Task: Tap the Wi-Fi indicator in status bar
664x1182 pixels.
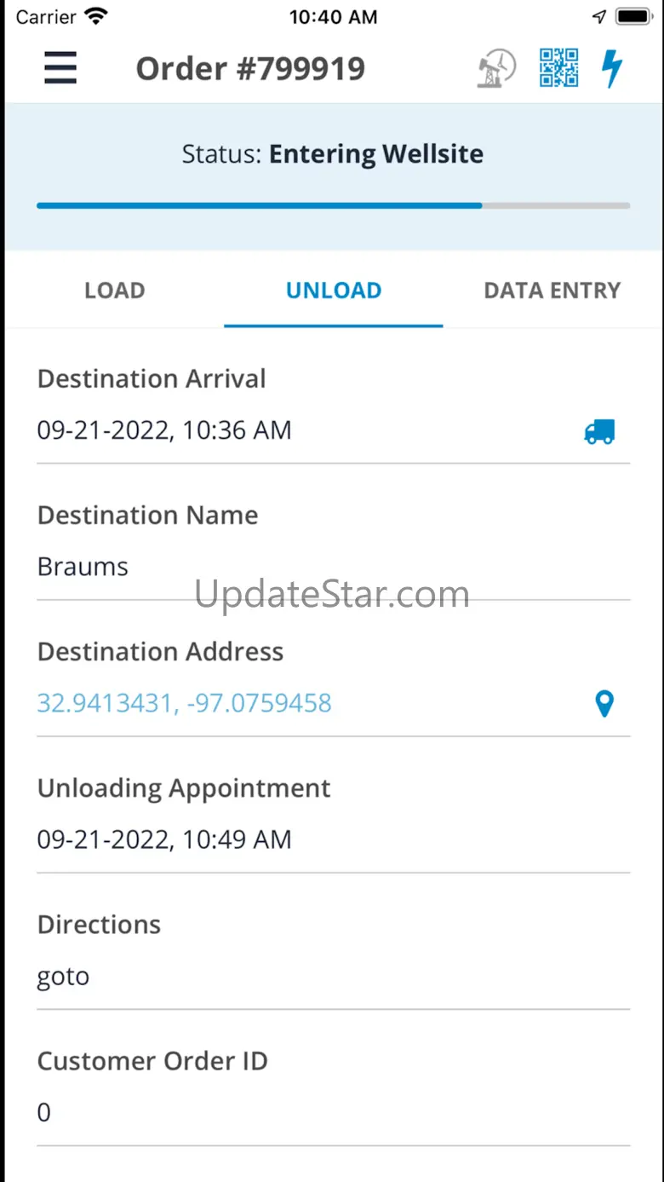Action: click(96, 16)
